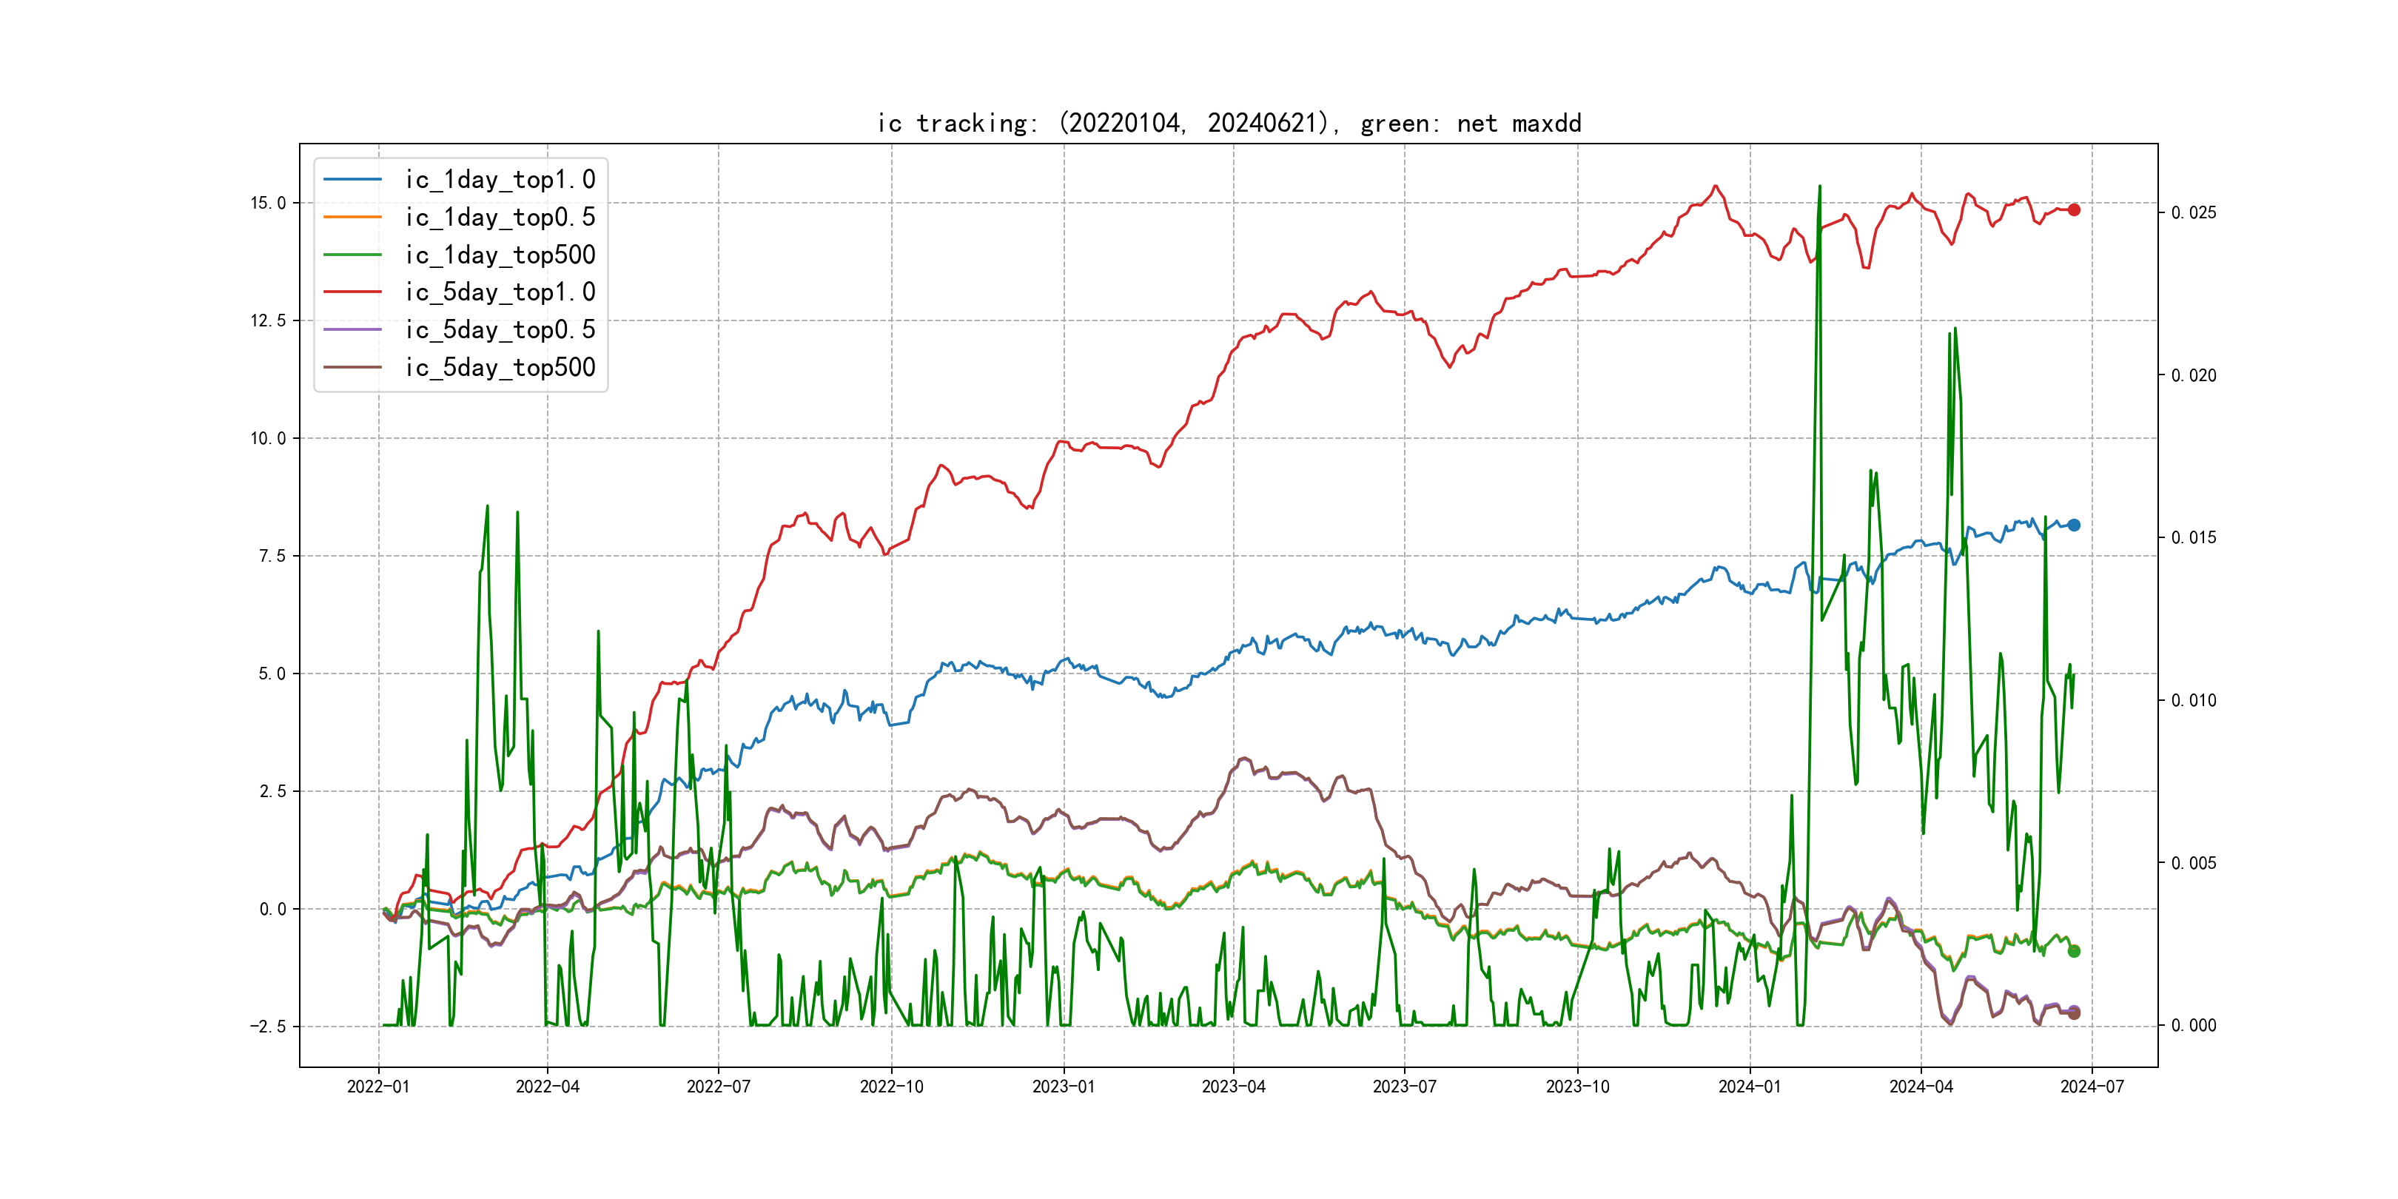
Task: Click the 2024-04 x-axis tick label
Action: (1921, 1087)
